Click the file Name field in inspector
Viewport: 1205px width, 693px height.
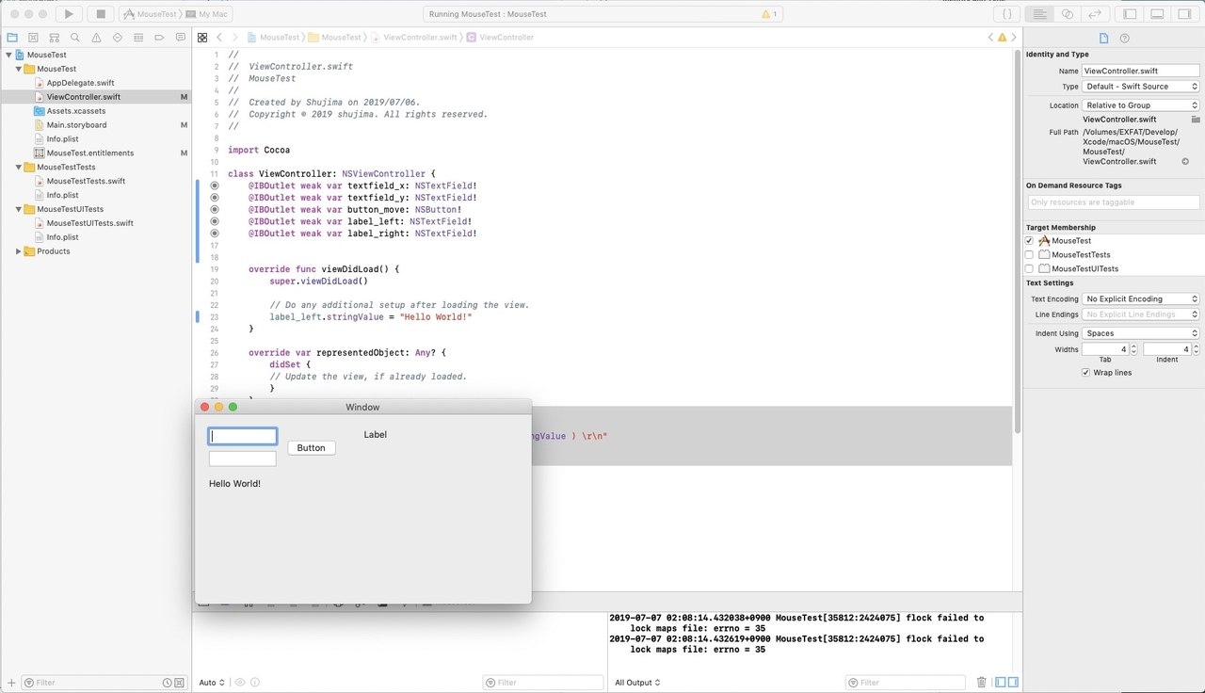click(x=1141, y=71)
